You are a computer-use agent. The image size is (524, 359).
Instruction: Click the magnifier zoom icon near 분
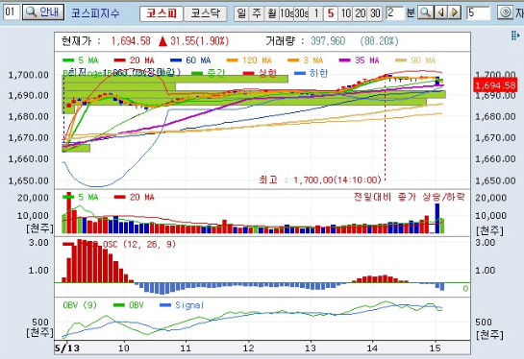click(x=425, y=13)
